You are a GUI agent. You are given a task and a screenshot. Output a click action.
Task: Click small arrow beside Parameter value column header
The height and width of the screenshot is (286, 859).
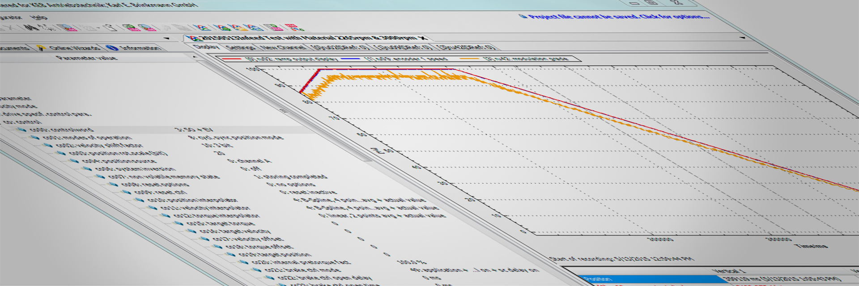click(x=194, y=58)
